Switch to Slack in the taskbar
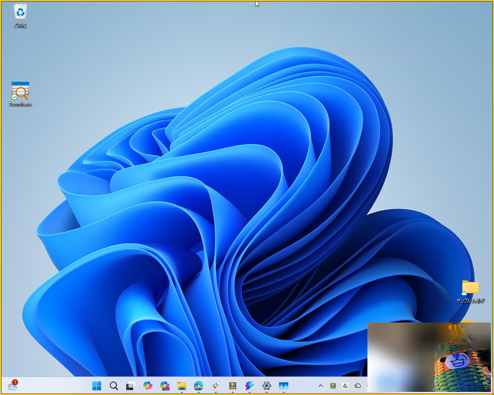Screen dimensions: 494x395 coord(216,386)
